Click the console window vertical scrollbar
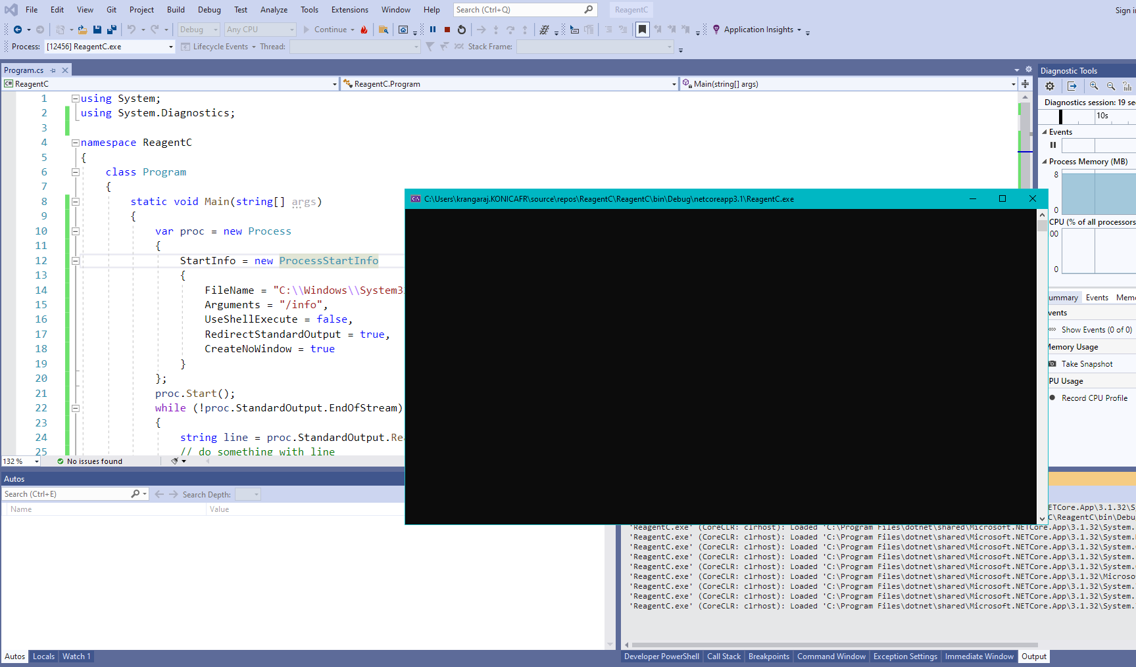 (x=1042, y=367)
